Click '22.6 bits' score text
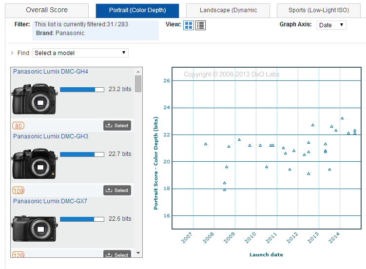This screenshot has width=366, height=269. [x=120, y=219]
